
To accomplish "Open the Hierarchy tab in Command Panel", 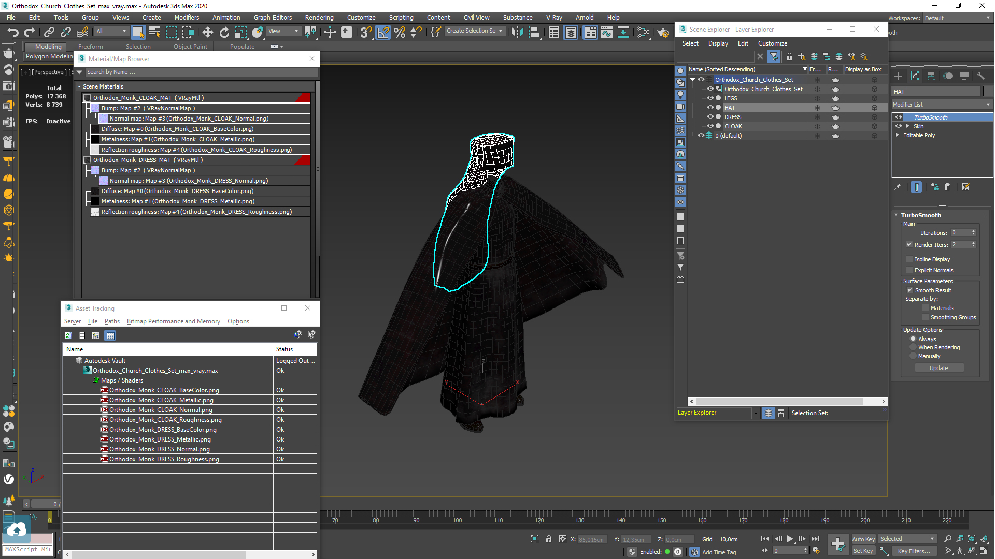I will [931, 76].
